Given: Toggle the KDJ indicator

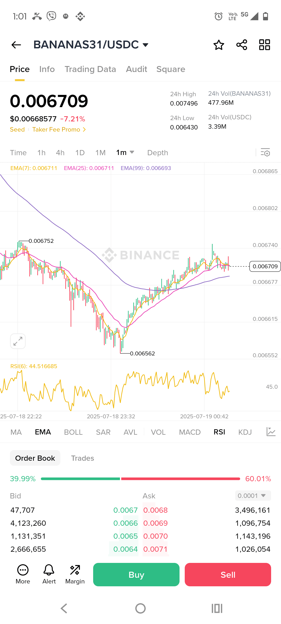Looking at the screenshot, I should tap(245, 432).
